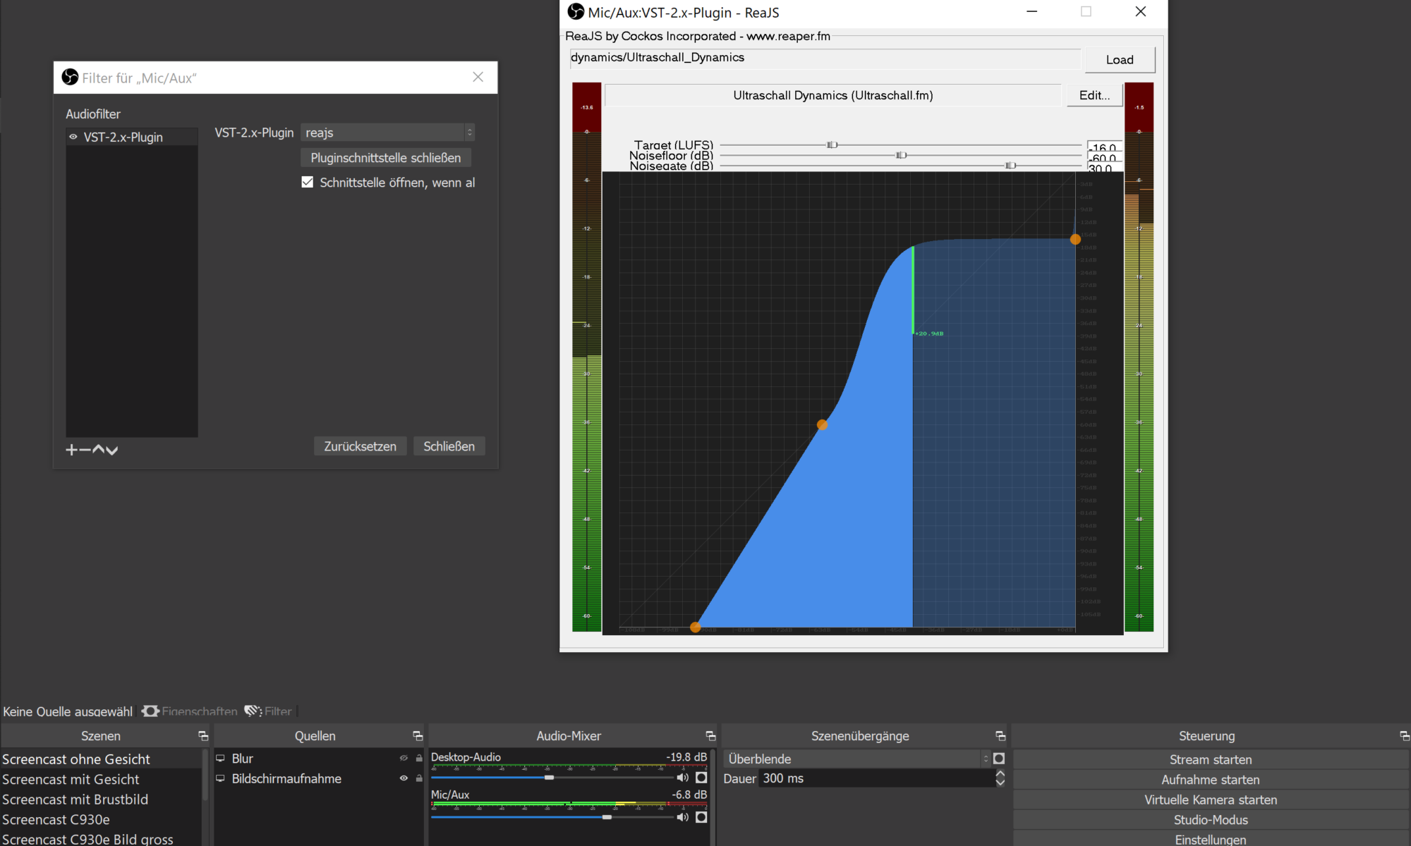
Task: Move filter up with up arrow
Action: [x=98, y=449]
